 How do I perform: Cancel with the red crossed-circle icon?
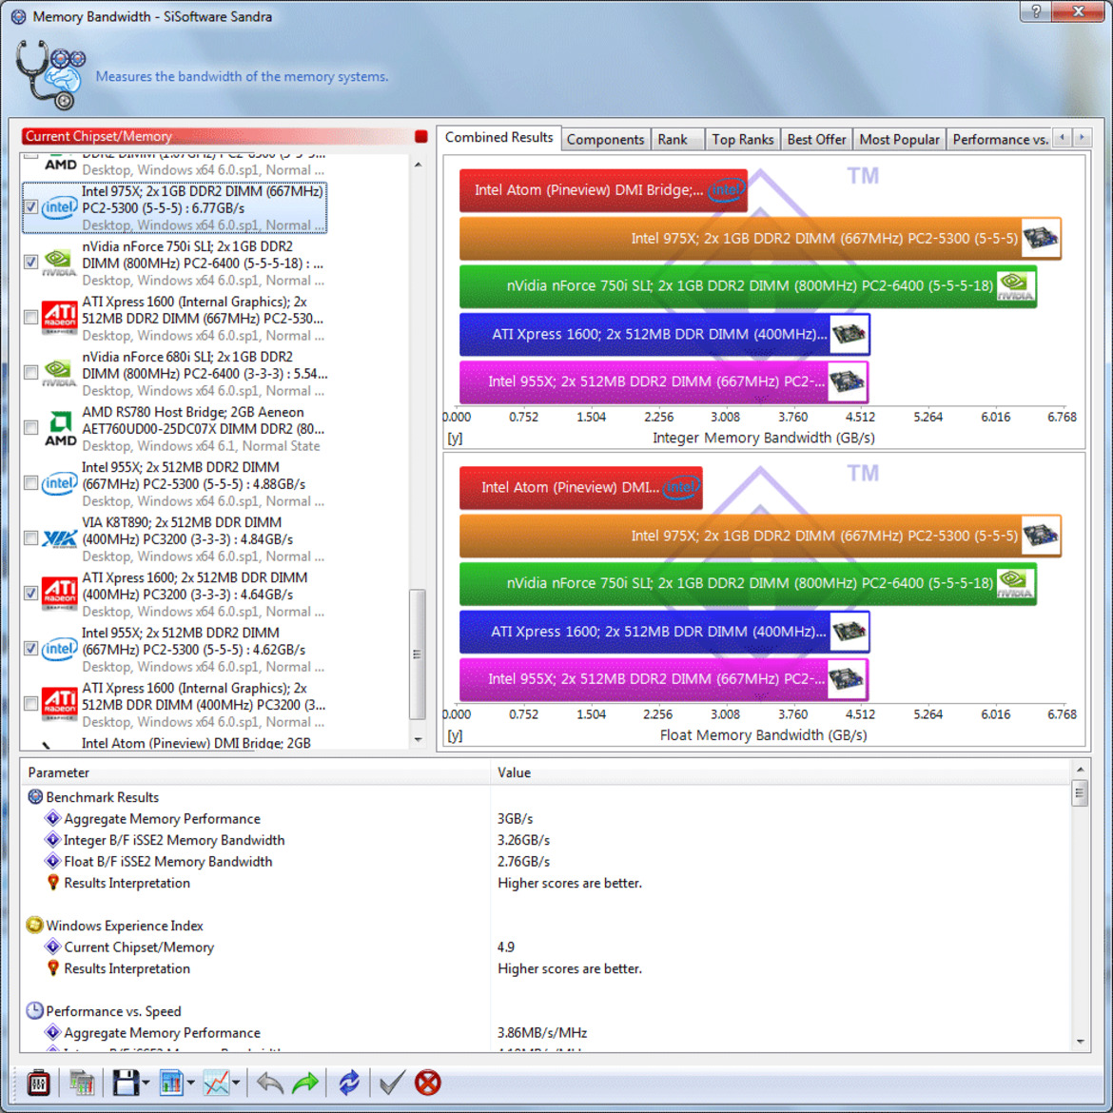pyautogui.click(x=427, y=1083)
